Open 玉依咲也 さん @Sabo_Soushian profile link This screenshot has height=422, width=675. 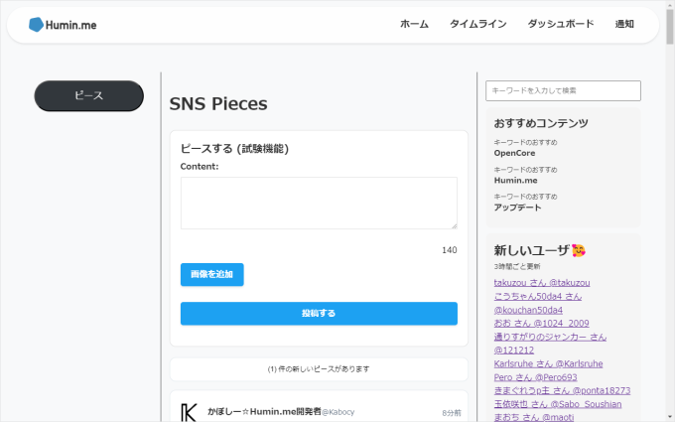[x=558, y=404]
